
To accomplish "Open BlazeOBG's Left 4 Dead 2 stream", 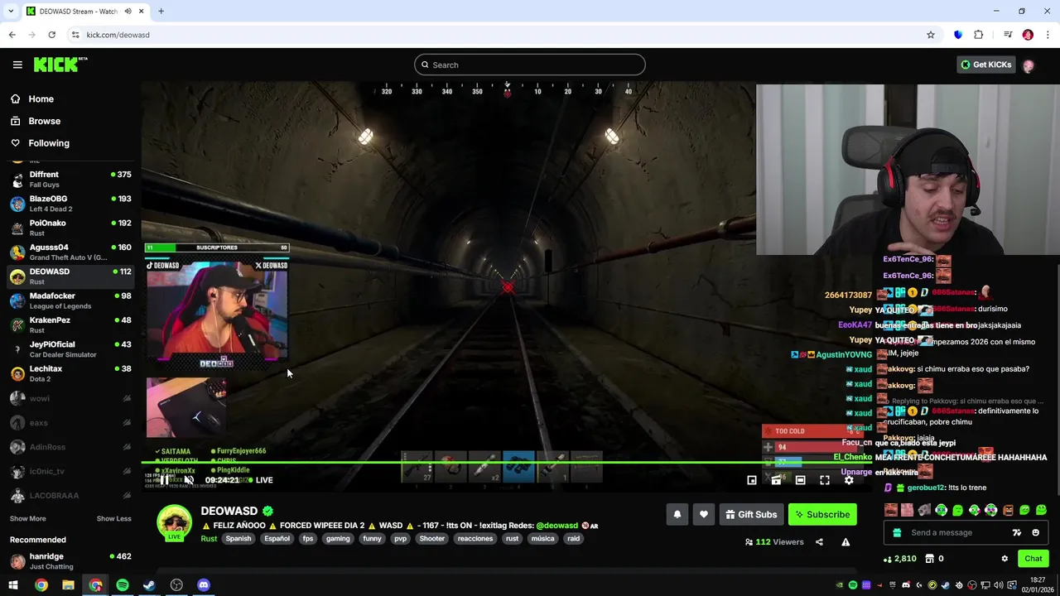I will (70, 204).
